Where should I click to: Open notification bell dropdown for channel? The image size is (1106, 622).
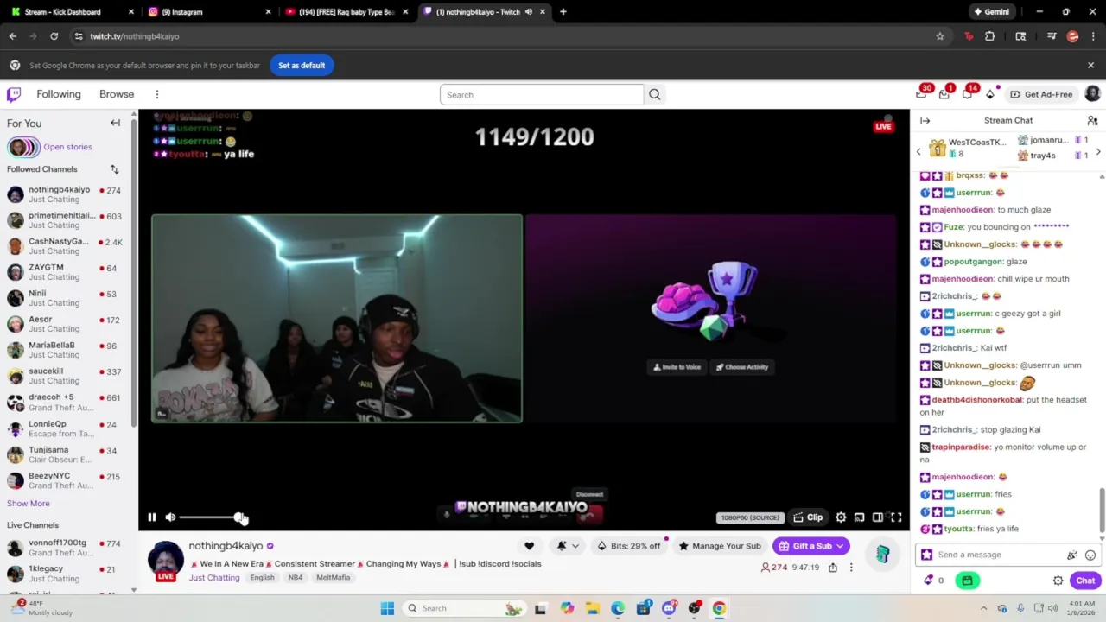pos(568,546)
